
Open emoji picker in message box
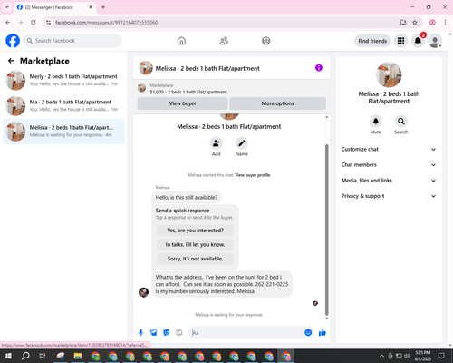(x=308, y=332)
